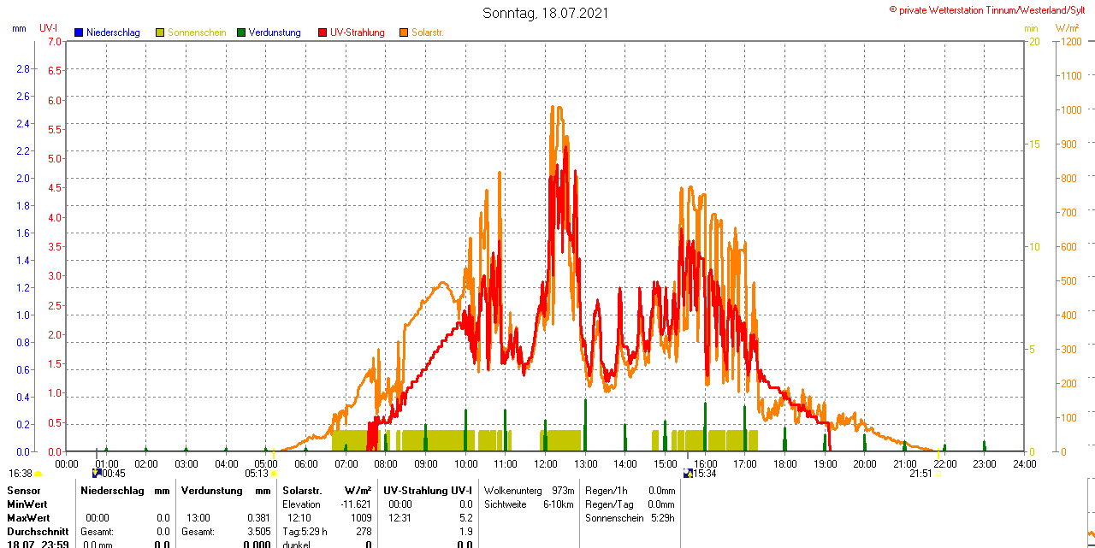
Task: Click the 18:00 time axis label
Action: click(784, 463)
